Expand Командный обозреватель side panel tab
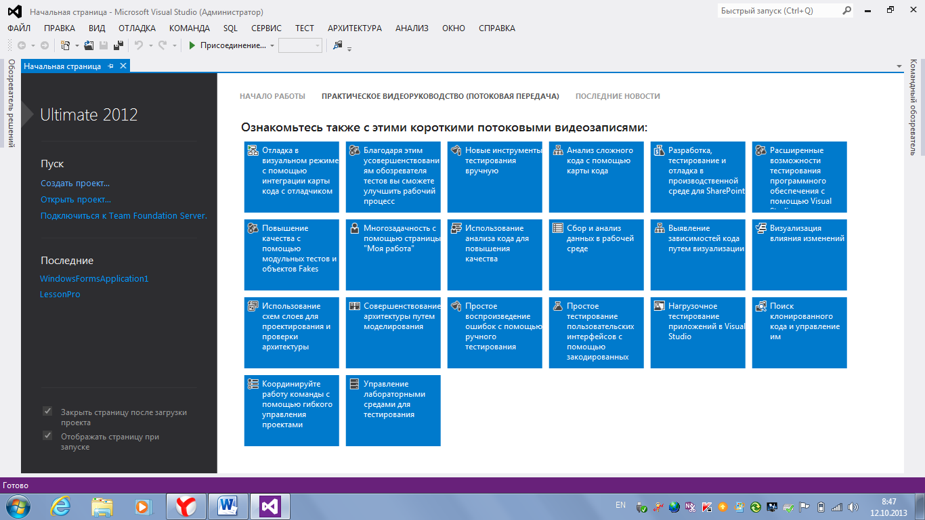925x520 pixels. pos(913,107)
